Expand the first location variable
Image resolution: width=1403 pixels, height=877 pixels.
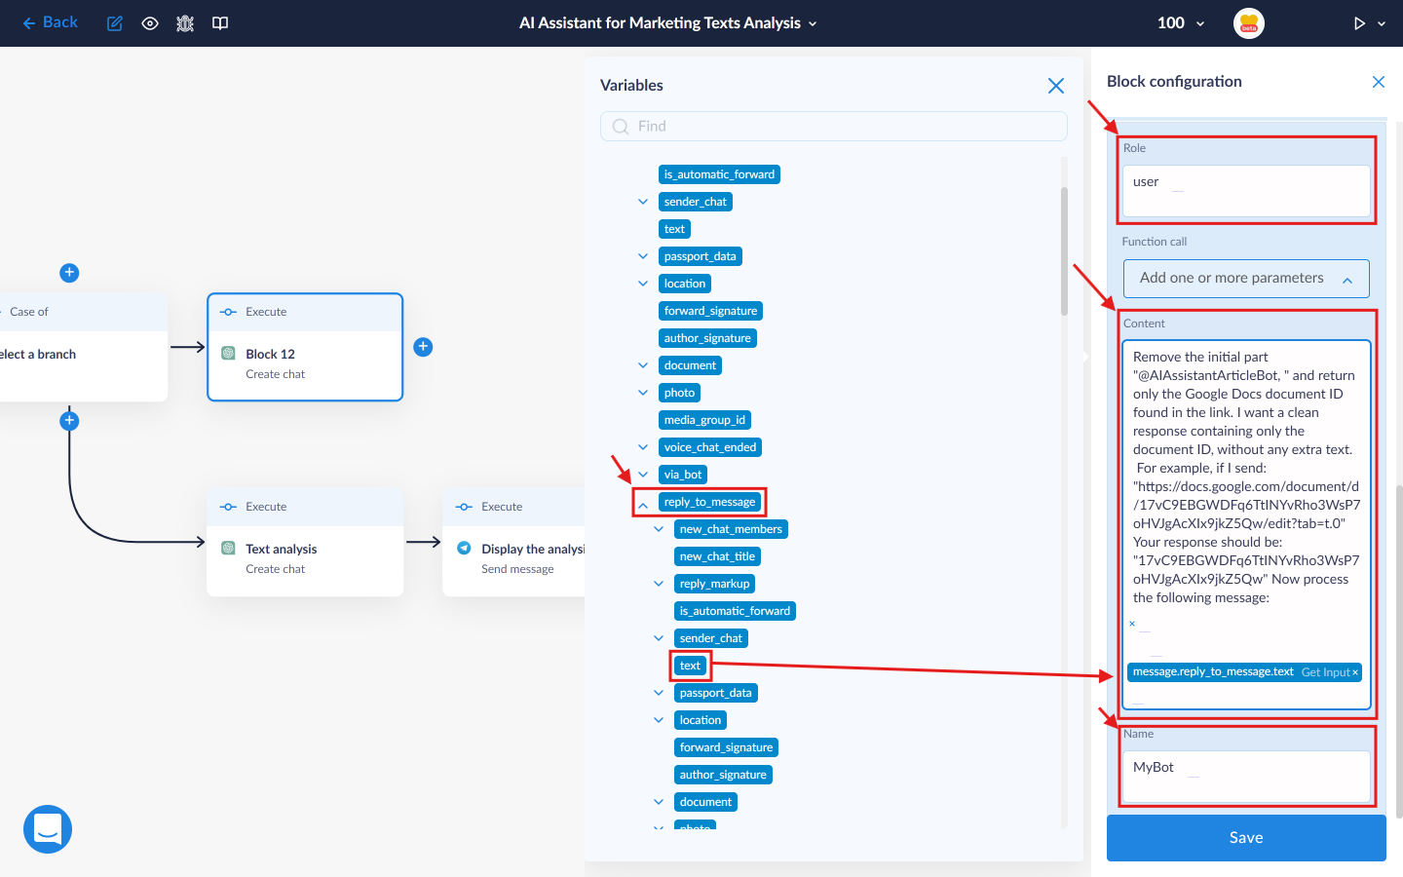coord(643,284)
